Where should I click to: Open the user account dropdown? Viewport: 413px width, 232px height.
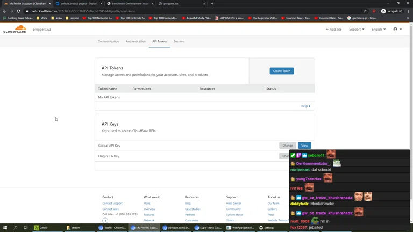tap(397, 29)
